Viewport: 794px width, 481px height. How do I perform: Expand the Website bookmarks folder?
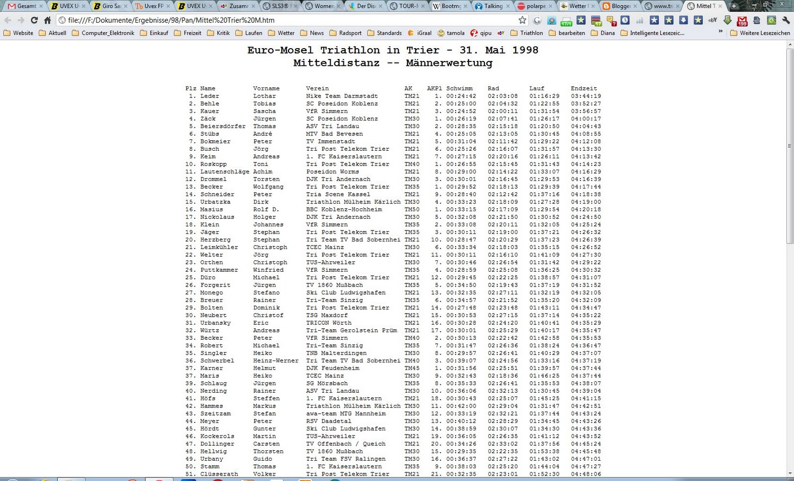[x=18, y=33]
